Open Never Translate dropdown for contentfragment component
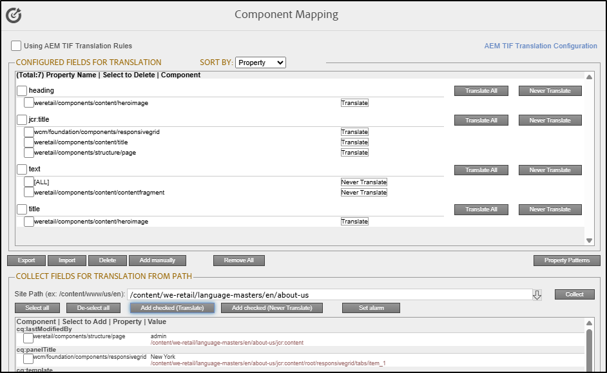The image size is (607, 373). tap(363, 193)
